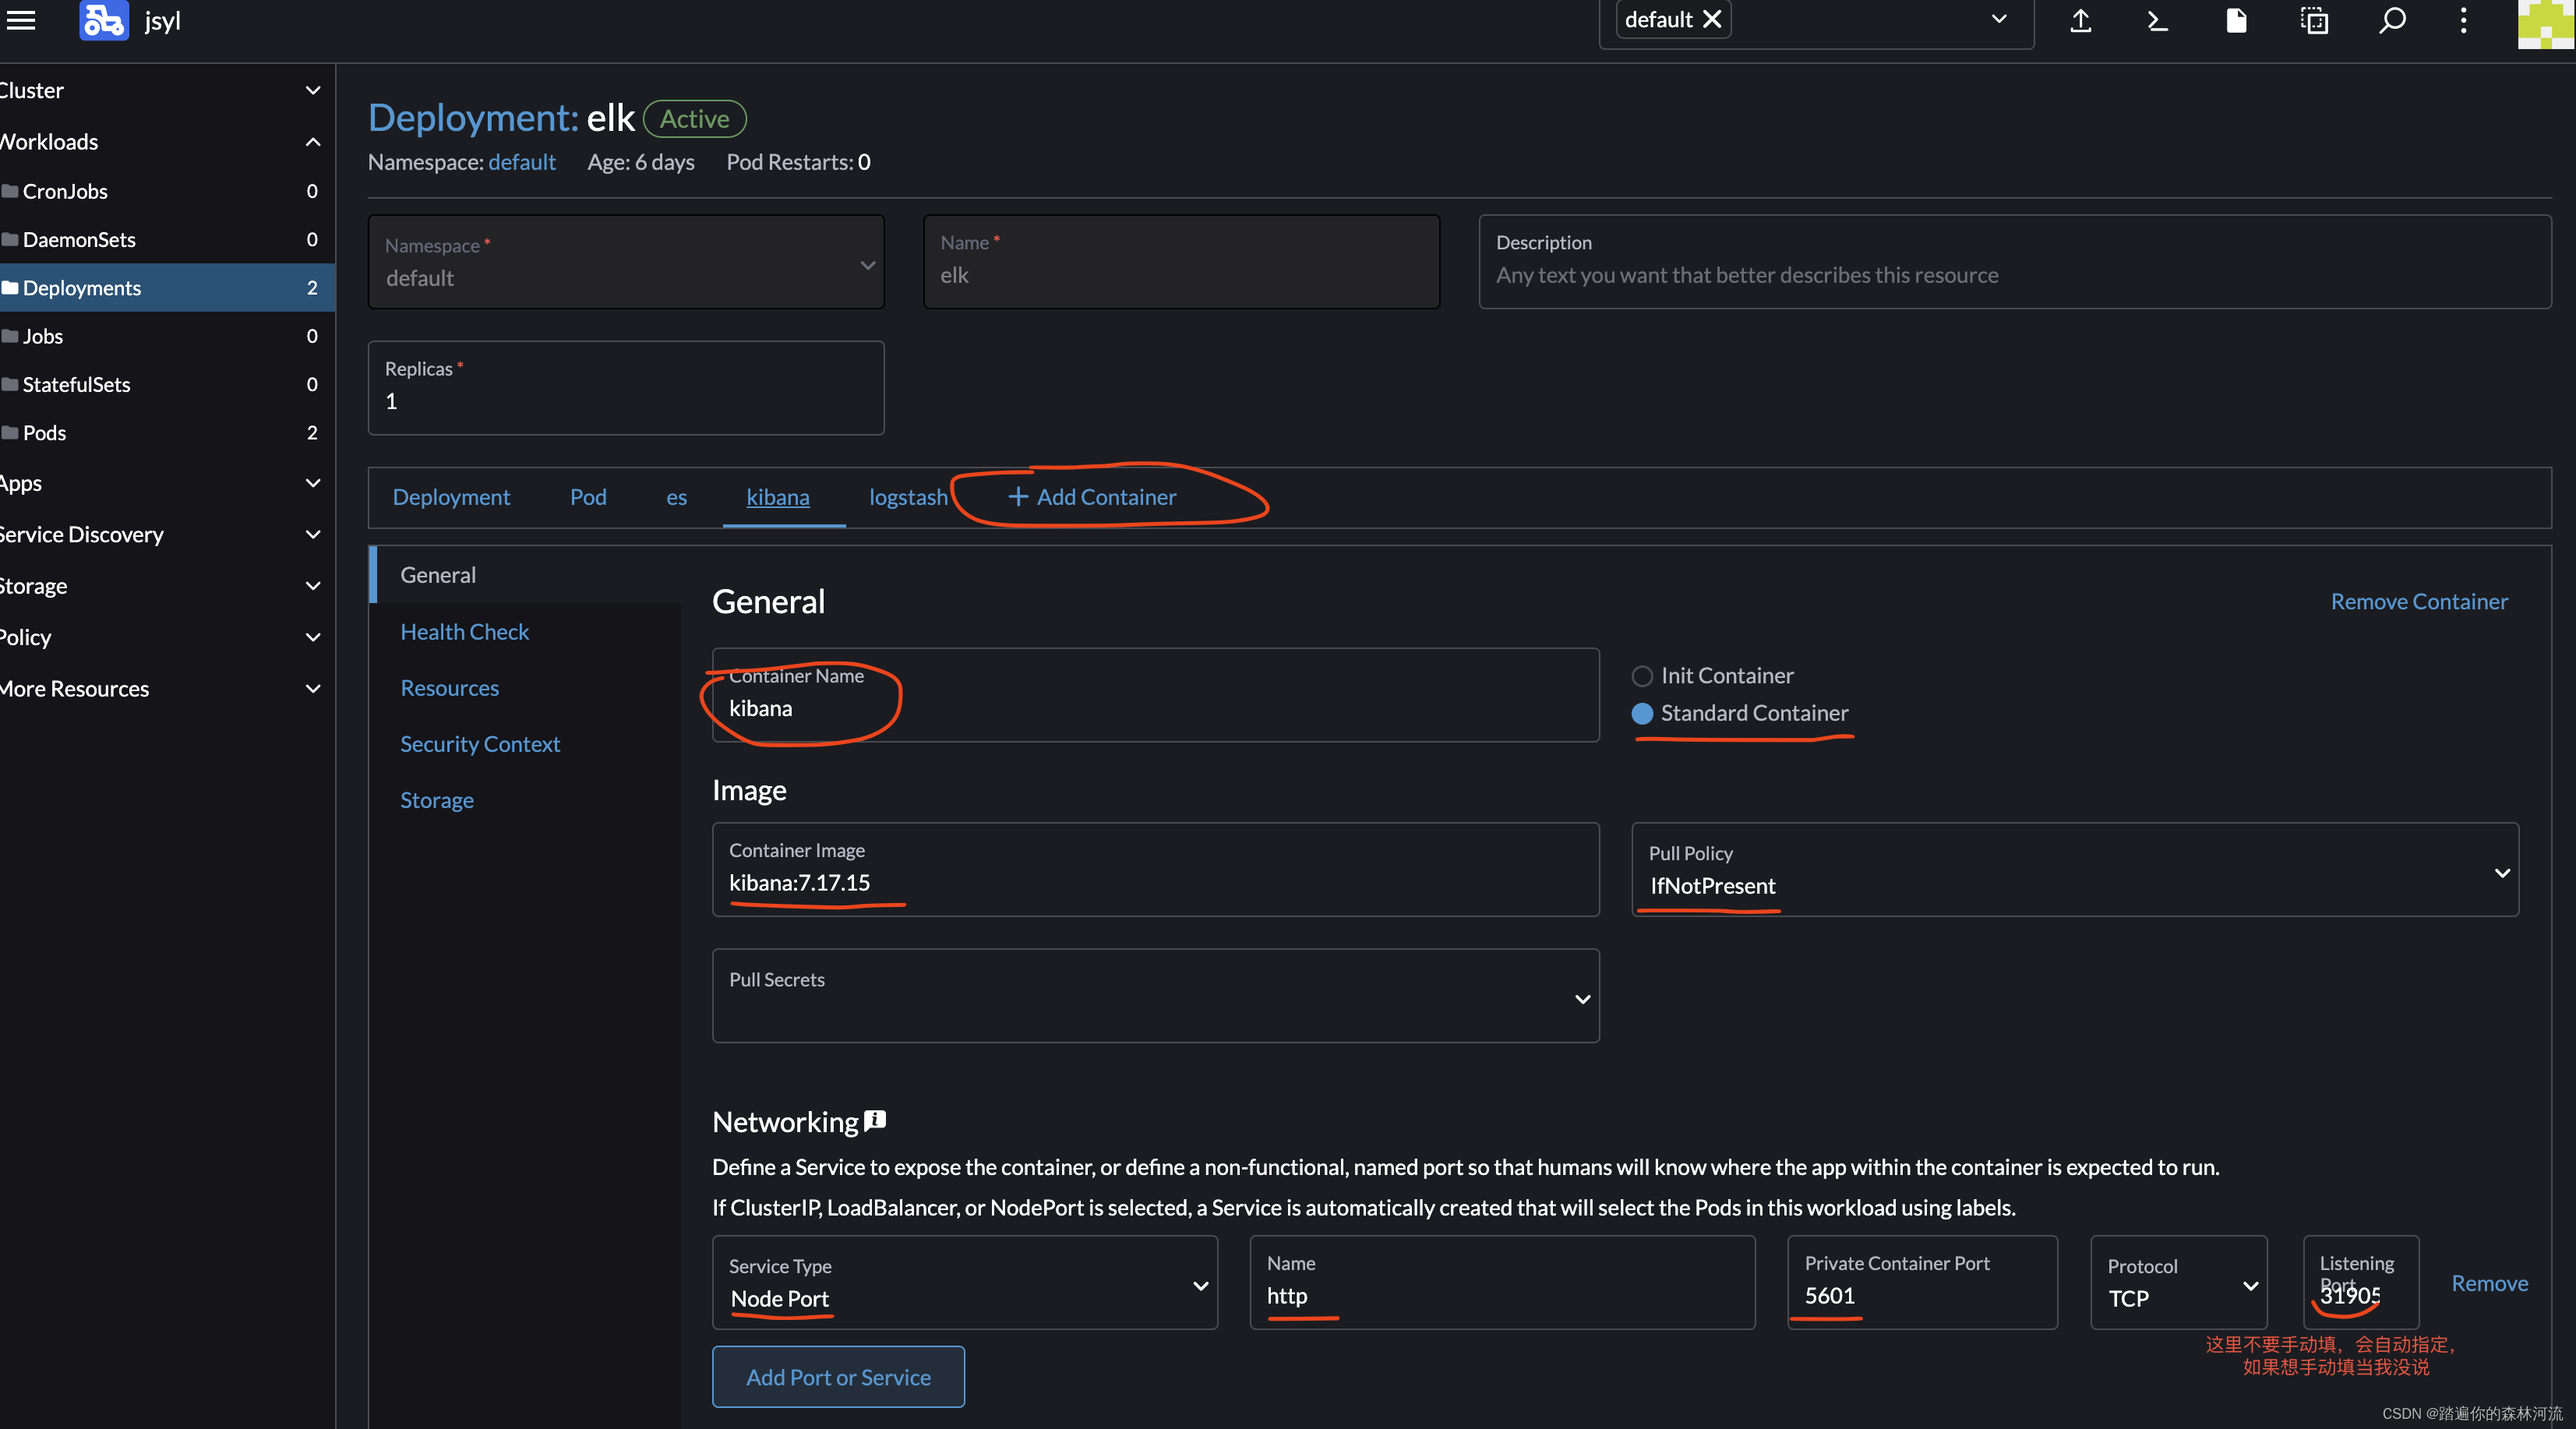Screen dimensions: 2576x1429
Task: Click the Deployments folder icon
Action: [x=10, y=288]
